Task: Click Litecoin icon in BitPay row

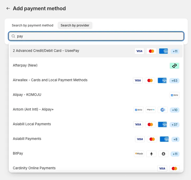Action: pyautogui.click(x=163, y=154)
